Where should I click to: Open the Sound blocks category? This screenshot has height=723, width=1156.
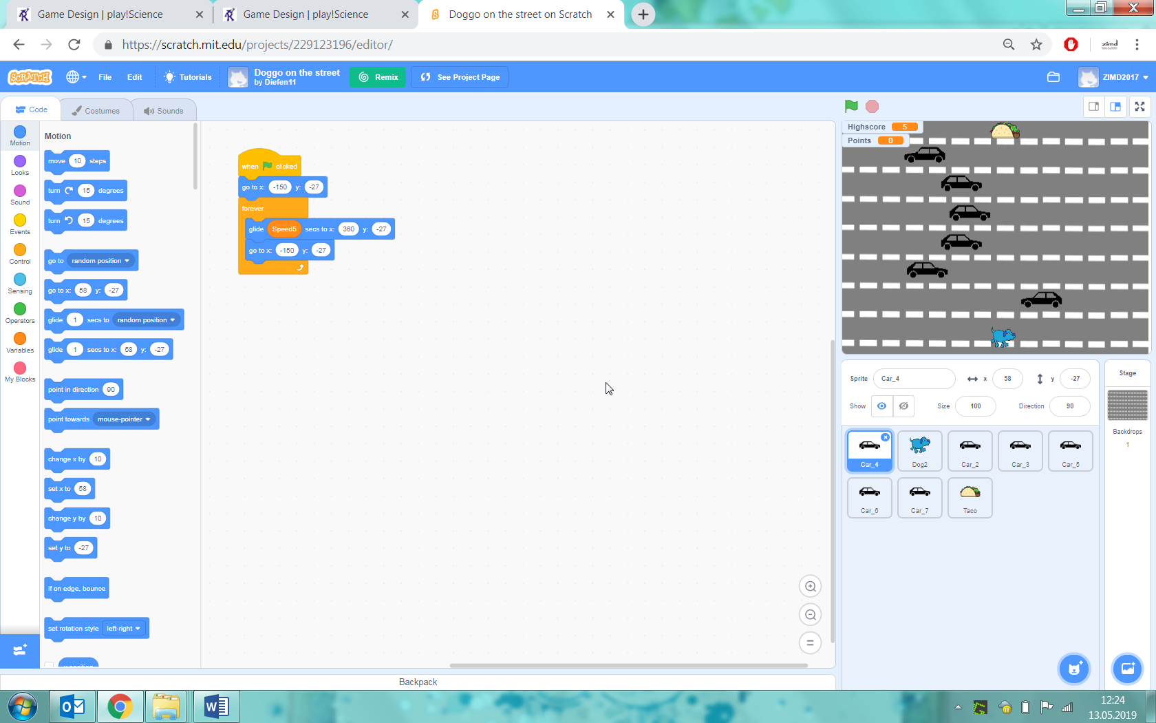click(x=20, y=195)
